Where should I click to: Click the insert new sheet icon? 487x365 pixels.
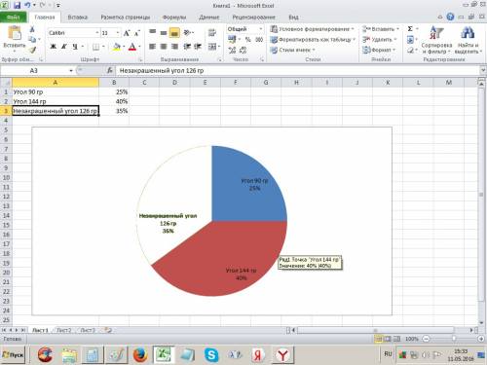coord(108,330)
